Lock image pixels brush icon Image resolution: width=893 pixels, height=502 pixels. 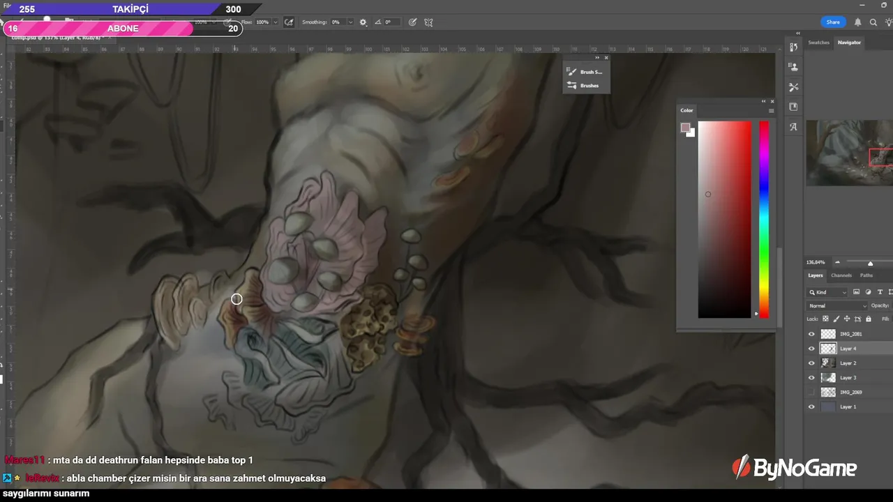coord(836,319)
